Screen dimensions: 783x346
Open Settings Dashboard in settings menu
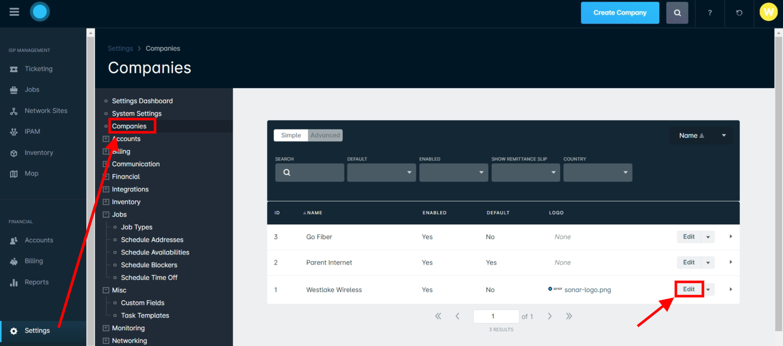pos(142,101)
